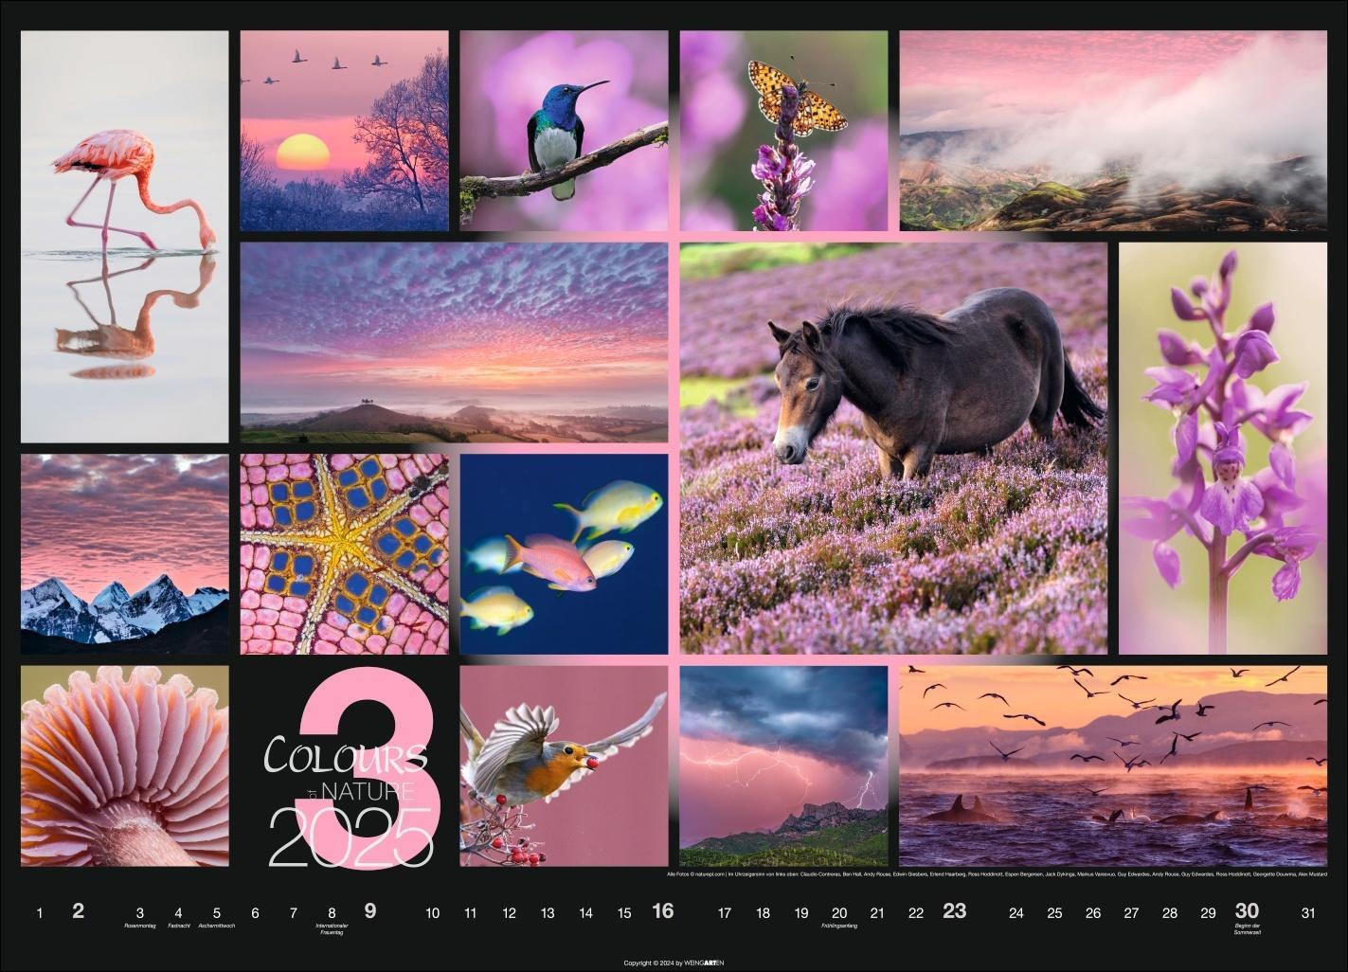Select day 26 in the date row

pos(1093,913)
